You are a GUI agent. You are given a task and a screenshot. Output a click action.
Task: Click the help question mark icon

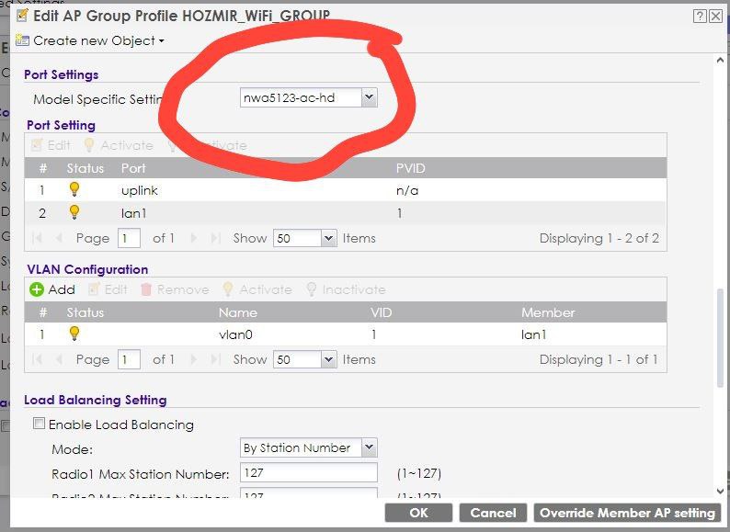click(700, 17)
